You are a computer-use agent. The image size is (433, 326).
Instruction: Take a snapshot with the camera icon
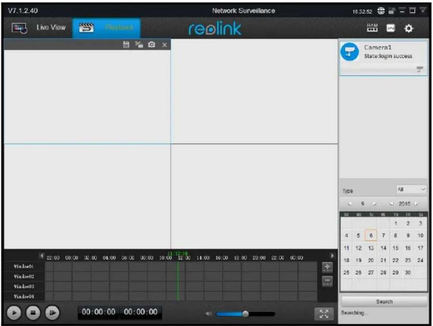[x=152, y=45]
